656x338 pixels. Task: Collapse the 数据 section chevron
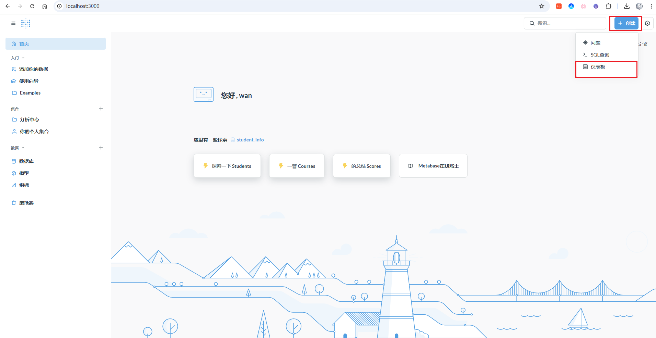[x=23, y=148]
